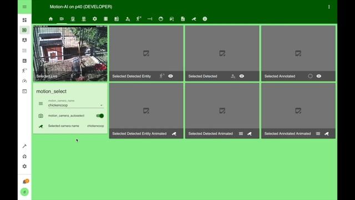The image size is (355, 200).
Task: Click list icon on Selected Annotated Animated
Action: pyautogui.click(x=318, y=134)
